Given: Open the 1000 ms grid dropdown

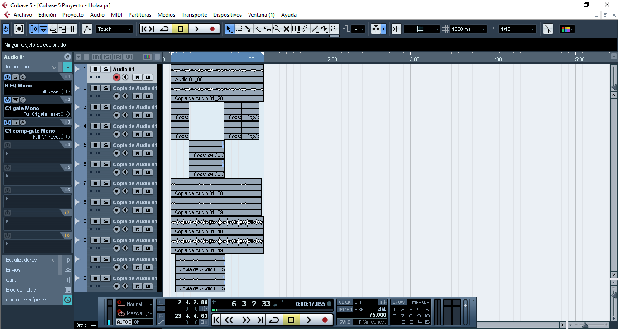Looking at the screenshot, I should click(x=468, y=29).
